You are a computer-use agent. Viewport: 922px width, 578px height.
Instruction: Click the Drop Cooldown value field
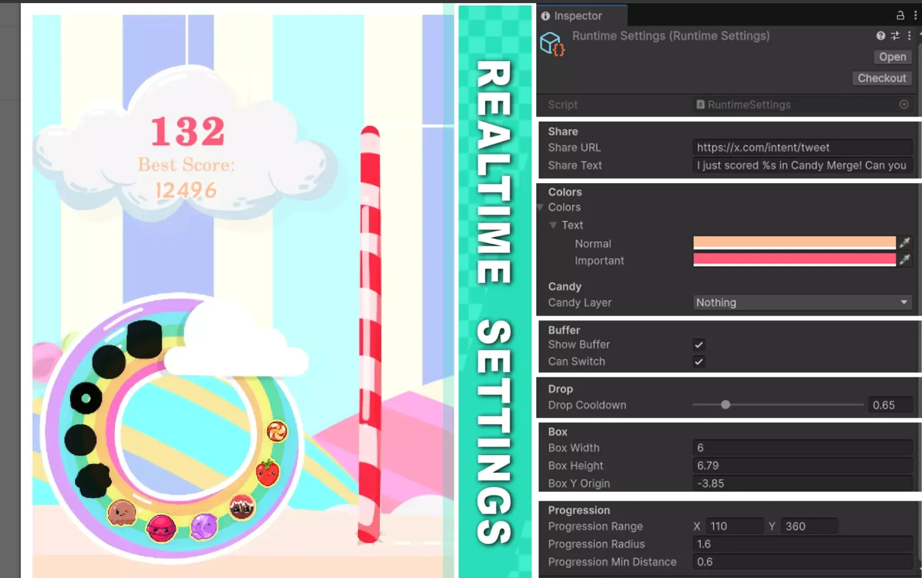pyautogui.click(x=890, y=405)
